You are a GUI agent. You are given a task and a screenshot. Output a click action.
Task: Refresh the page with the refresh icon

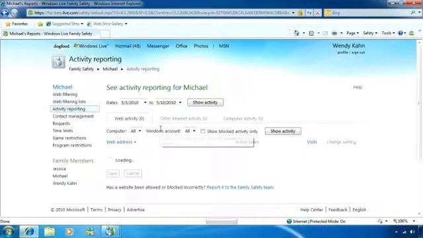click(x=309, y=13)
